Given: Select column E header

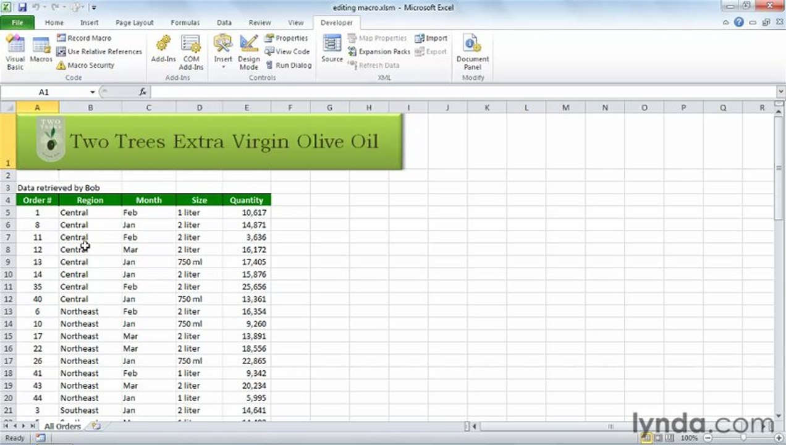Looking at the screenshot, I should click(x=247, y=108).
